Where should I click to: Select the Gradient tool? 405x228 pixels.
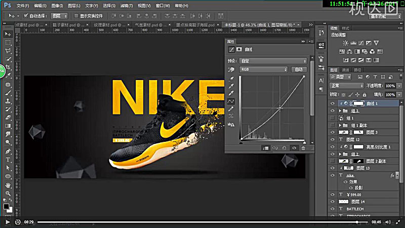pos(8,126)
